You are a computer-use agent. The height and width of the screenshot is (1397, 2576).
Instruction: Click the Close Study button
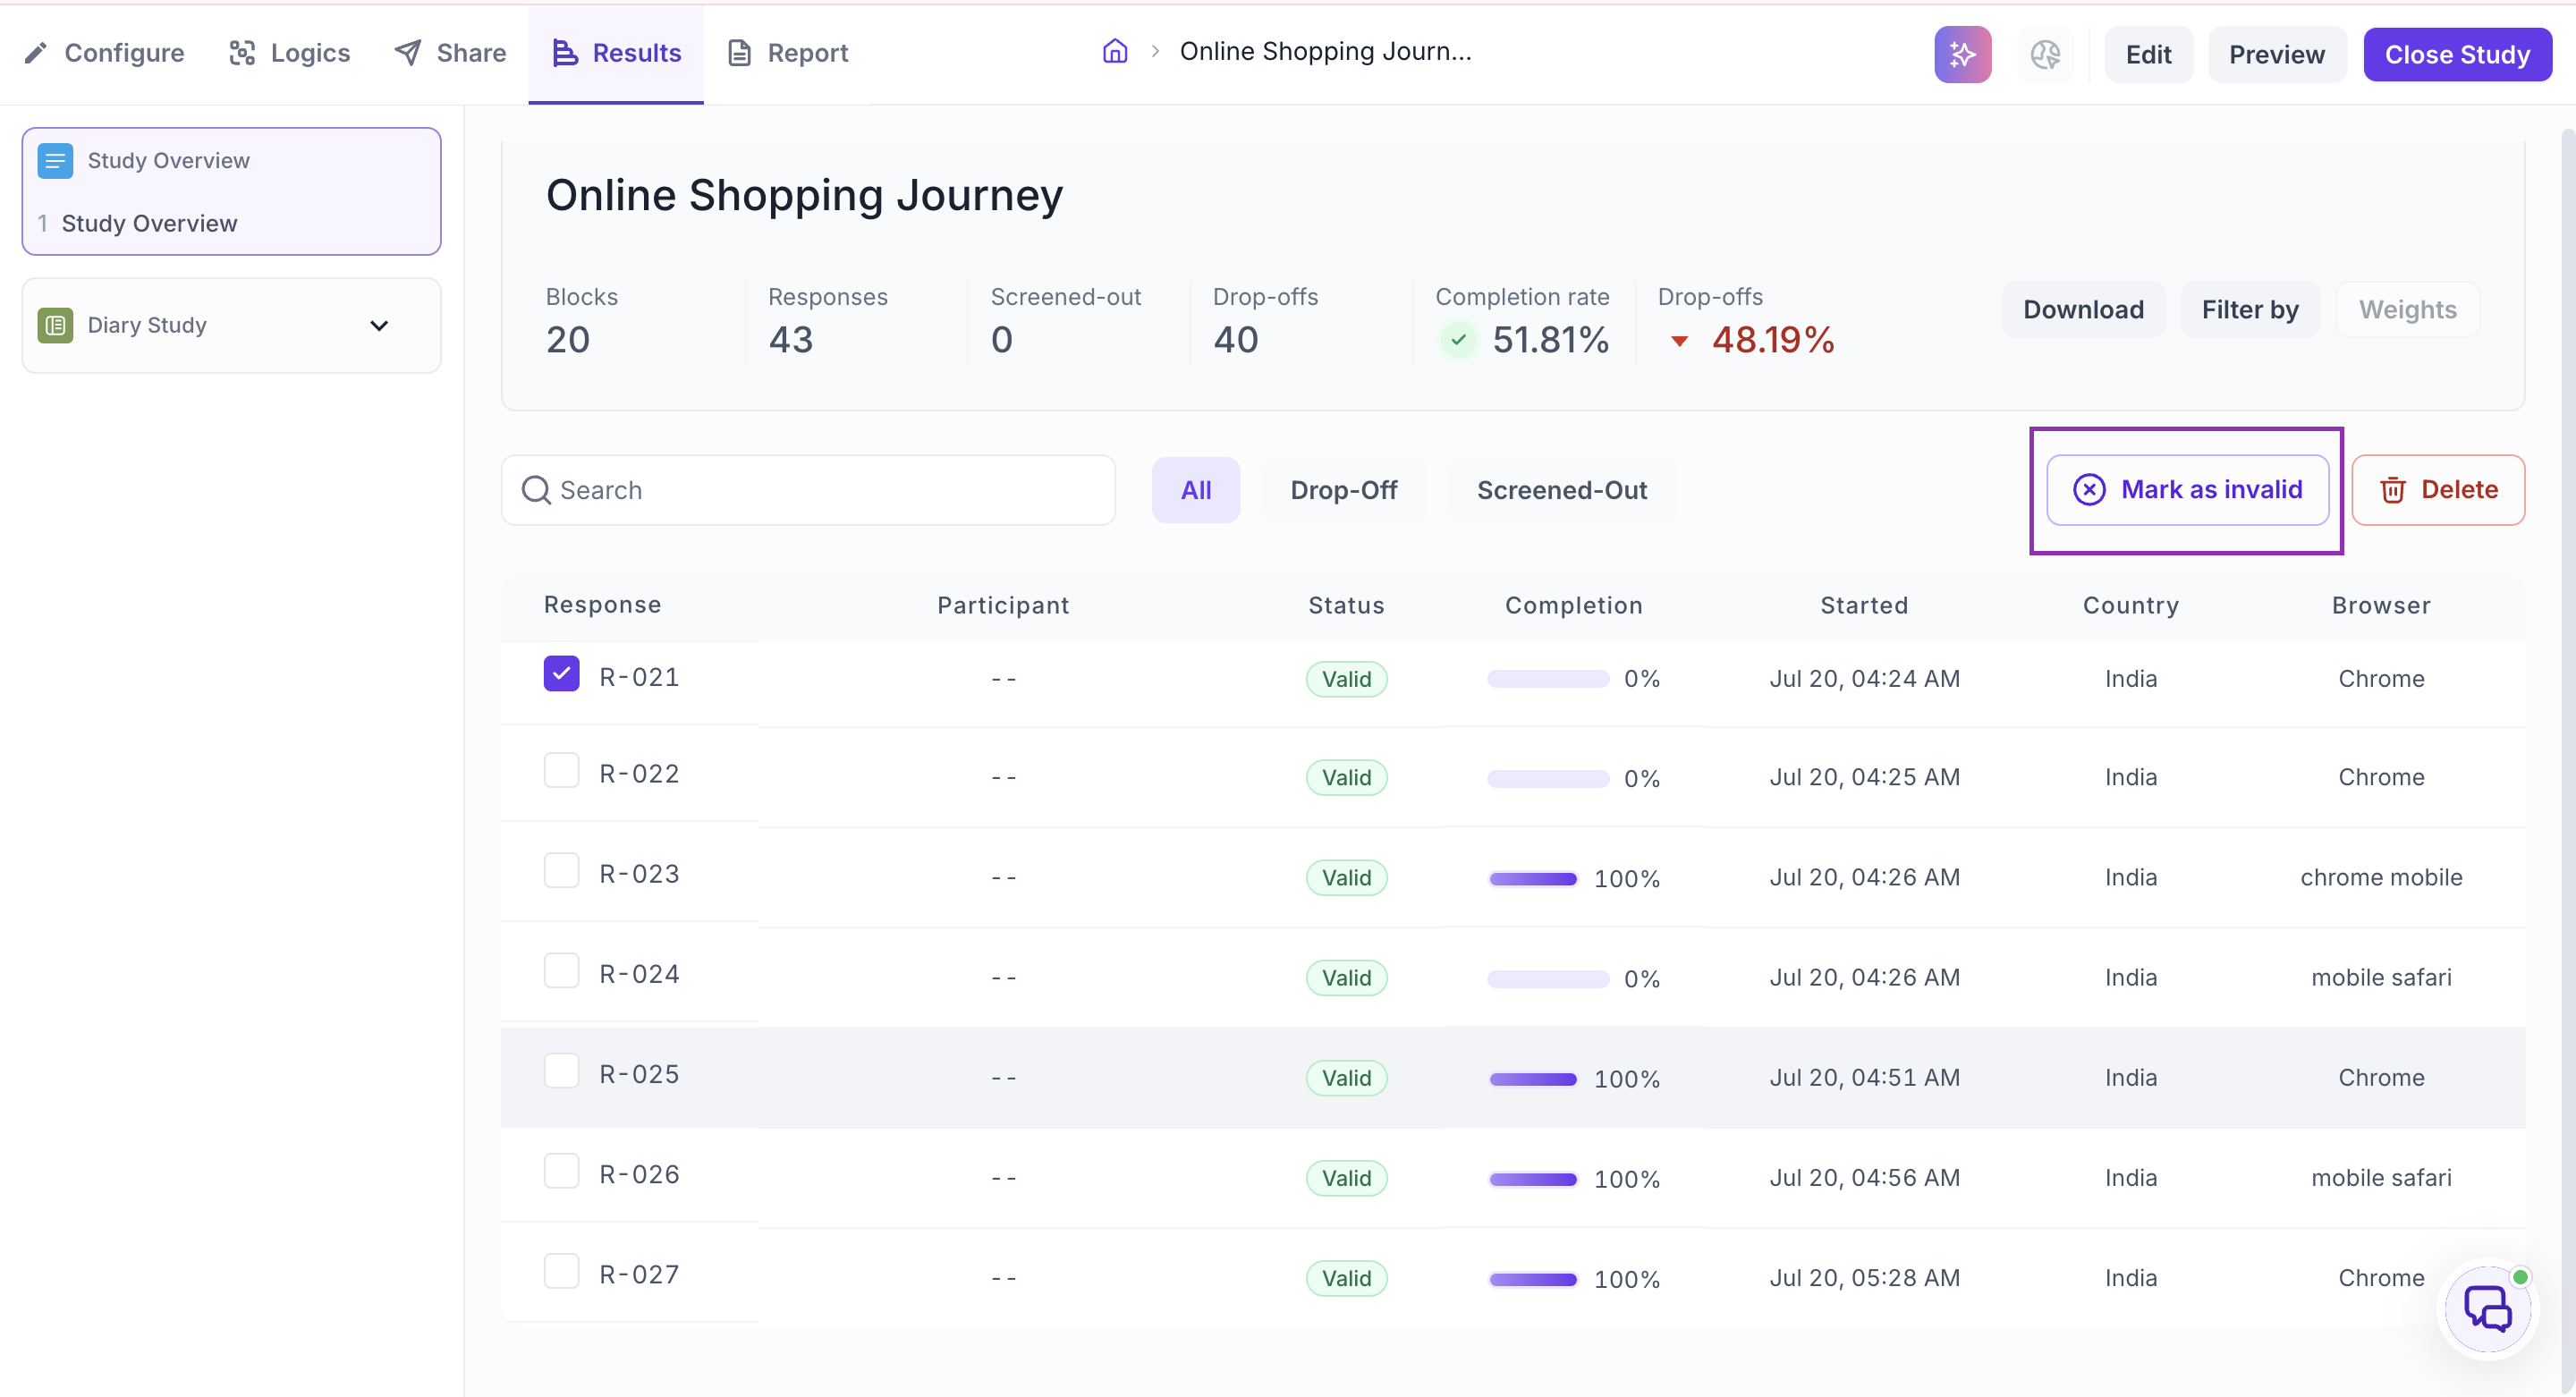tap(2457, 54)
